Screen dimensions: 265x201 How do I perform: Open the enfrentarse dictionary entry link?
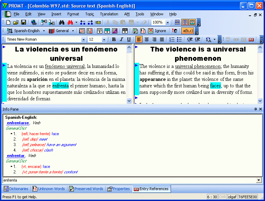(18, 123)
